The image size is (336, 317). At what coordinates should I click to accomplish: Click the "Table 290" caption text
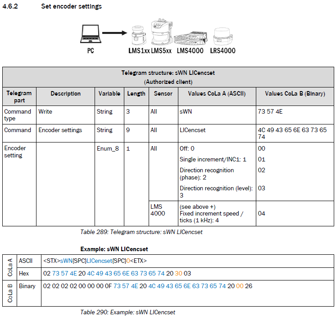127,312
